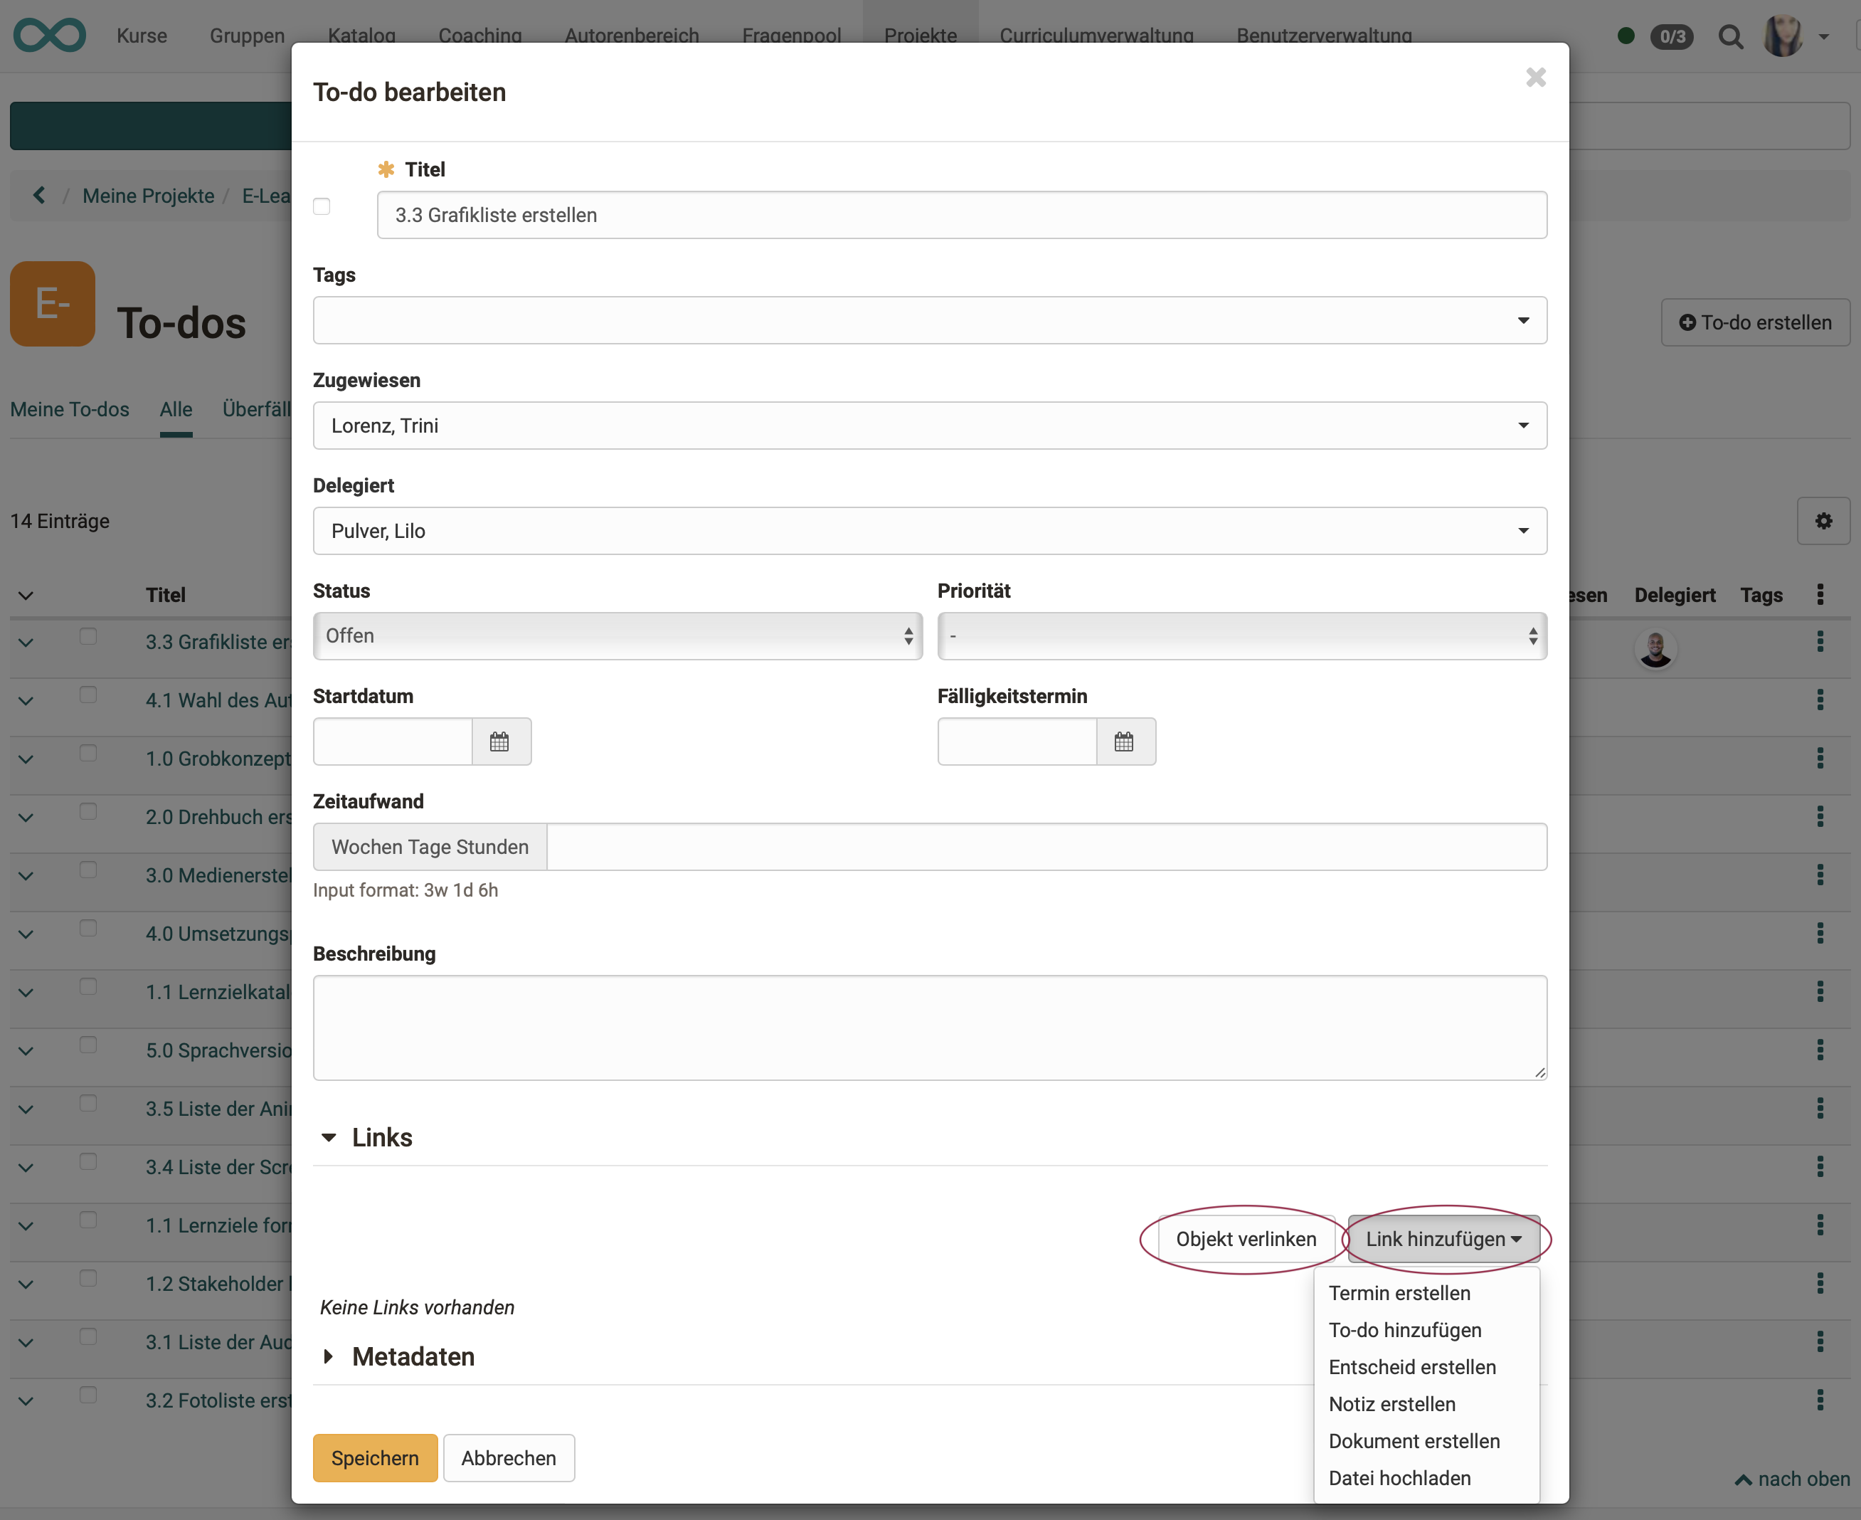
Task: Click the search magnifier icon
Action: tap(1729, 36)
